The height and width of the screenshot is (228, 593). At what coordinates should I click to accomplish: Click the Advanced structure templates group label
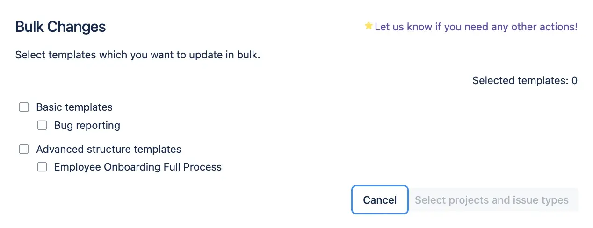pos(108,150)
